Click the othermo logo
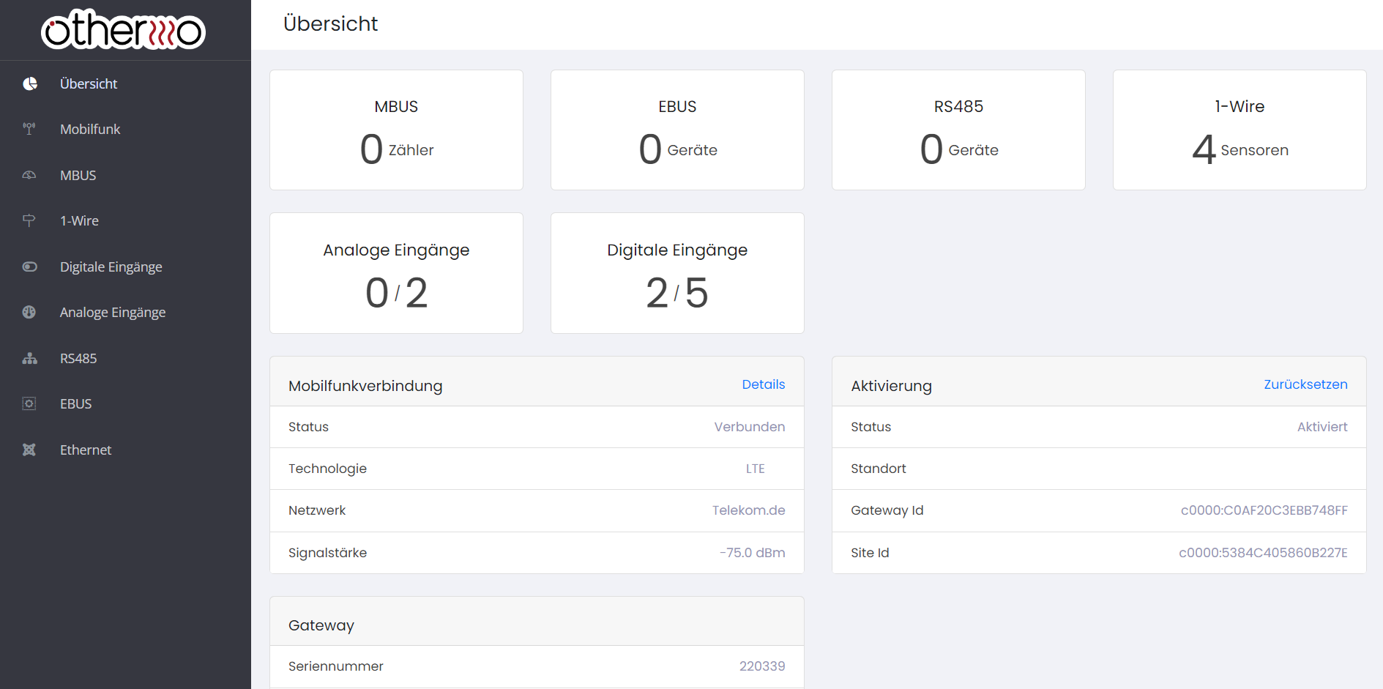Image resolution: width=1383 pixels, height=689 pixels. (123, 29)
